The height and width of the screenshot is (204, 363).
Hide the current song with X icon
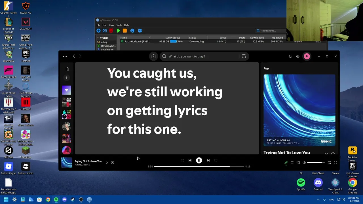107,163
